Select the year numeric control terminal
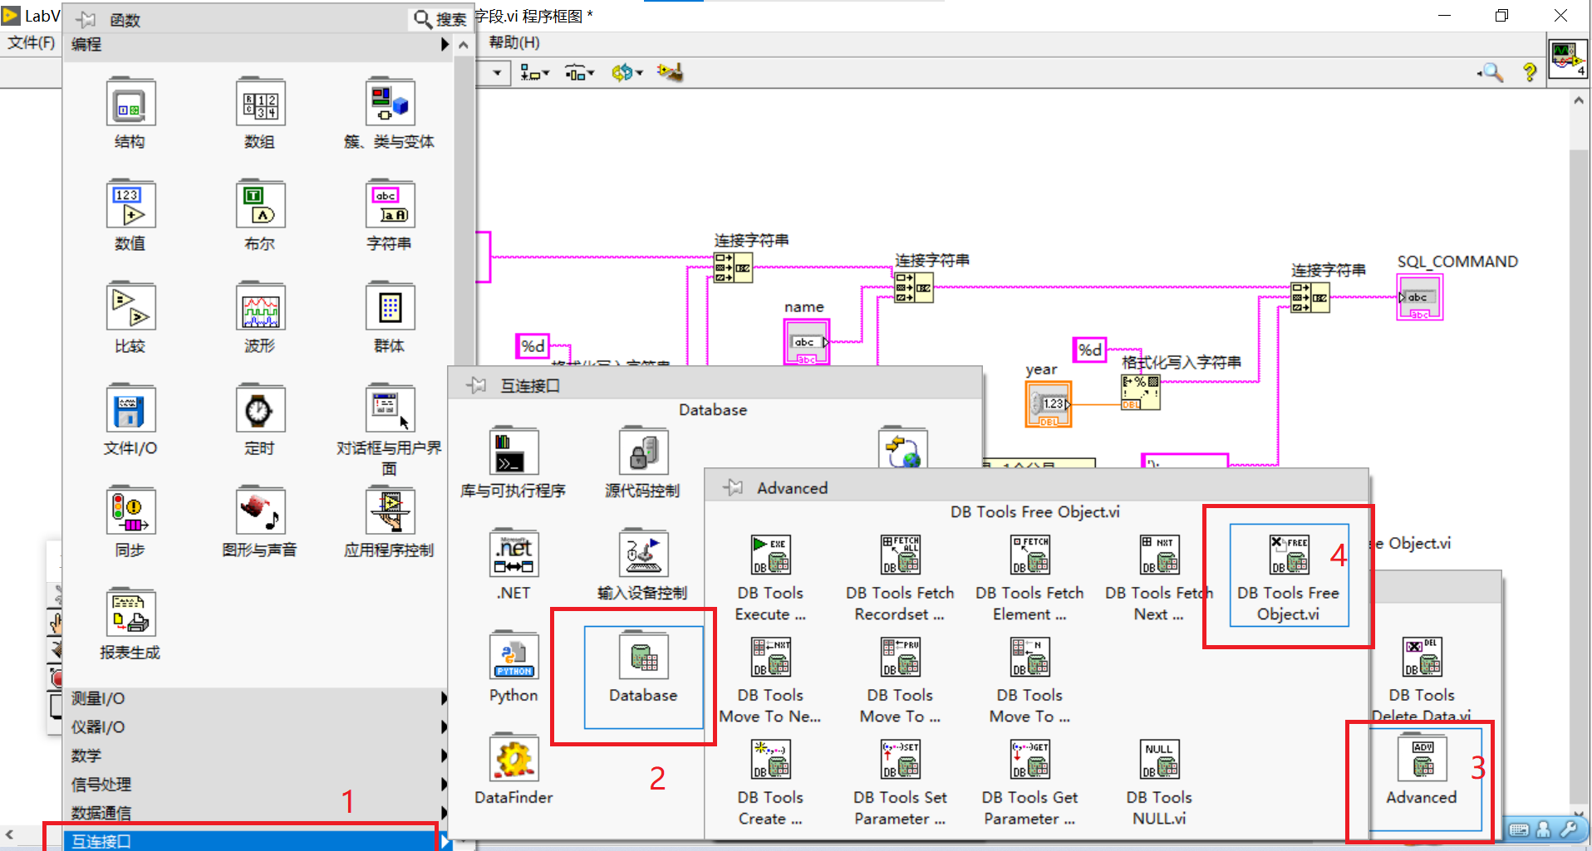Viewport: 1592px width, 851px height. coord(1049,404)
